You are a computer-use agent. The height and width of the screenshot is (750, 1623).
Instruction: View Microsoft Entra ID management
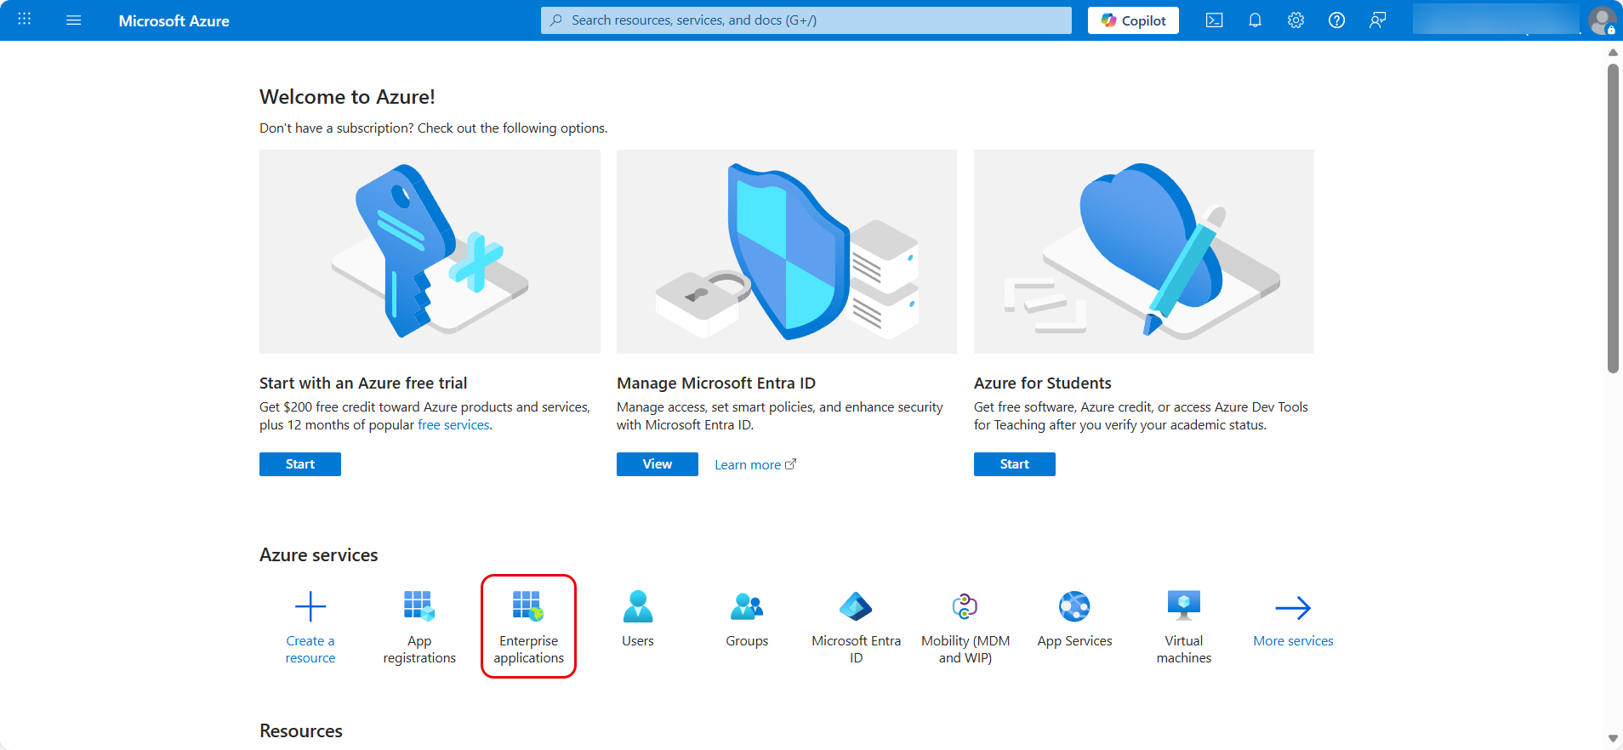[658, 464]
